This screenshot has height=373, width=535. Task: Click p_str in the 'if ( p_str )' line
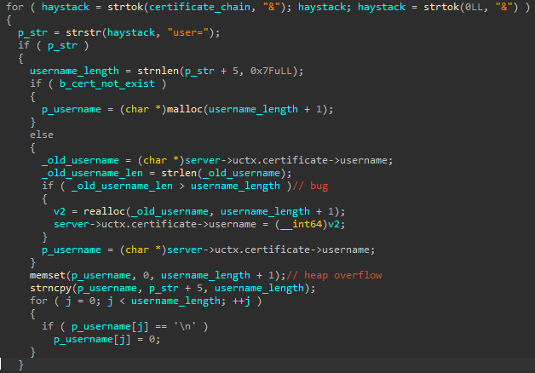(x=63, y=45)
